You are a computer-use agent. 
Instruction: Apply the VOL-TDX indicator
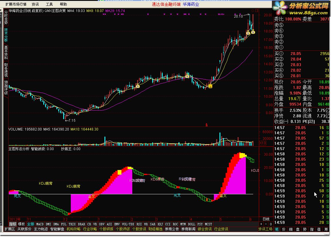pyautogui.click(x=128, y=224)
